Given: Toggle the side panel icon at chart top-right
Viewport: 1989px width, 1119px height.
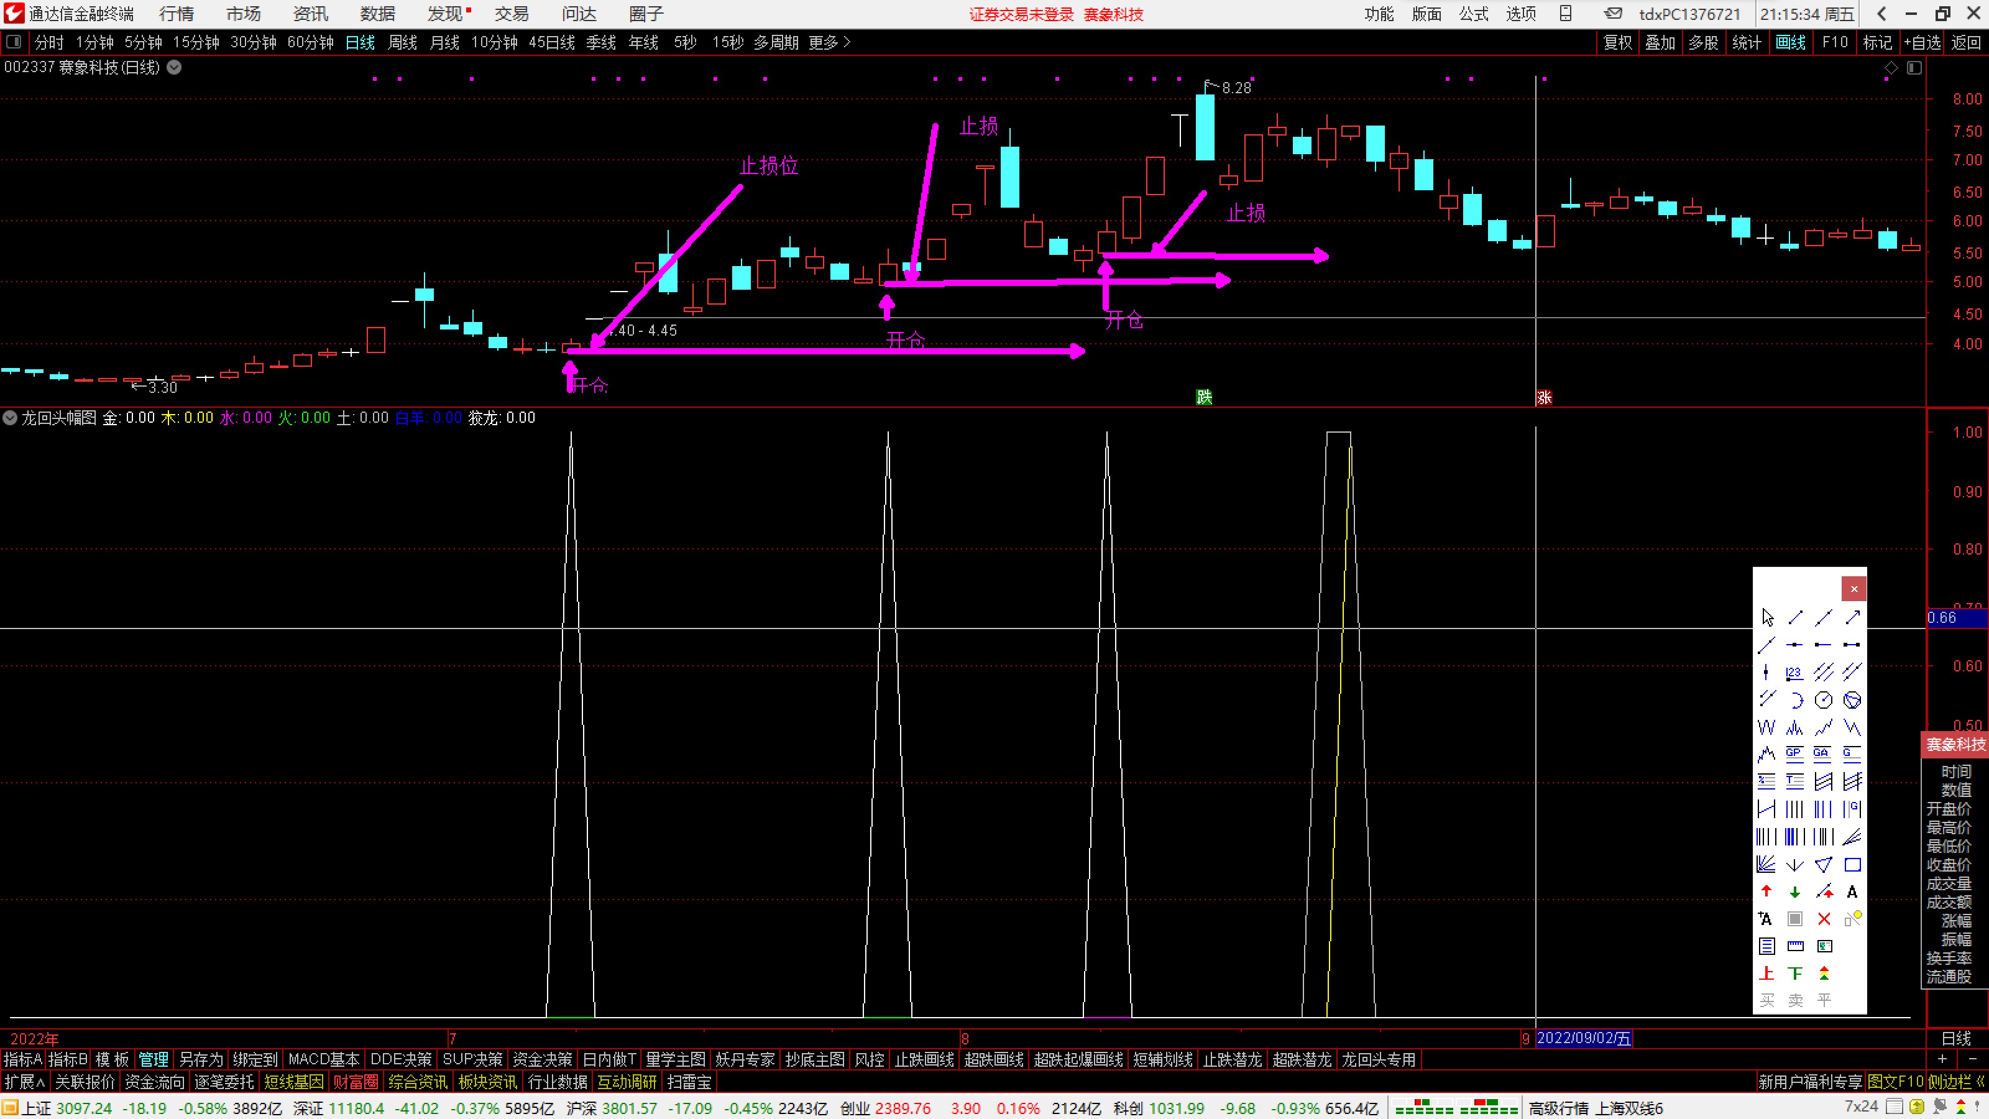Looking at the screenshot, I should (1914, 68).
